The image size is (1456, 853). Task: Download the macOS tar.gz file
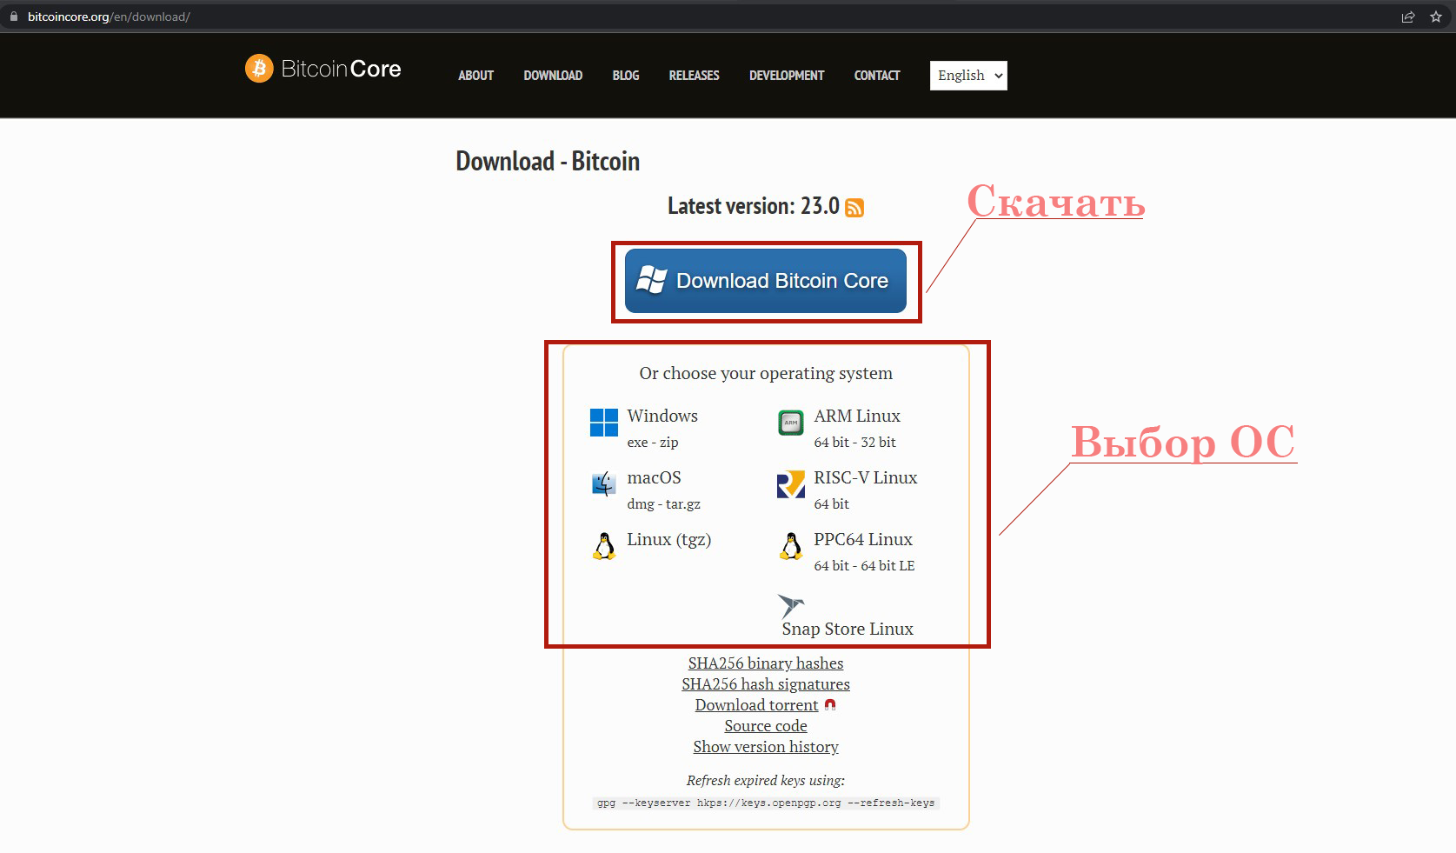tap(683, 504)
